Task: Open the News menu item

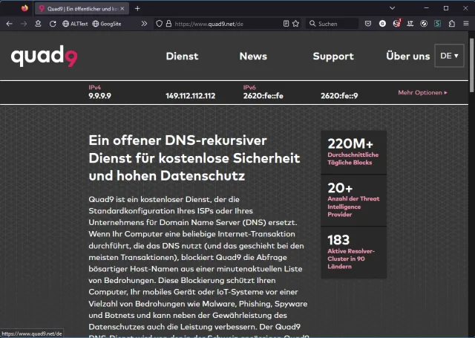Action: 253,56
